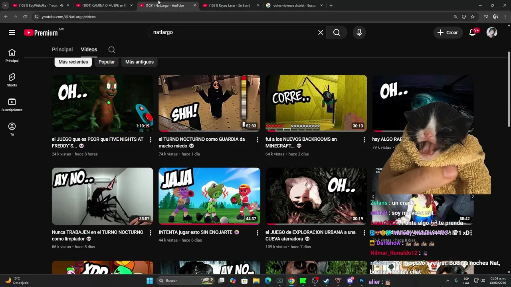Image resolution: width=511 pixels, height=287 pixels.
Task: Open the fui a los NUEVOS BACKROOMS title
Action: [x=301, y=142]
